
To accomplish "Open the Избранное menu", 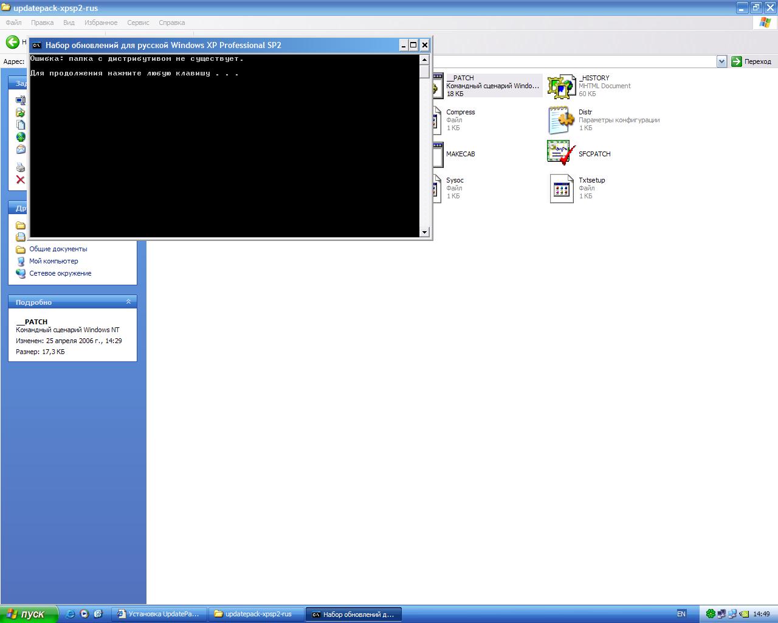I will 101,23.
